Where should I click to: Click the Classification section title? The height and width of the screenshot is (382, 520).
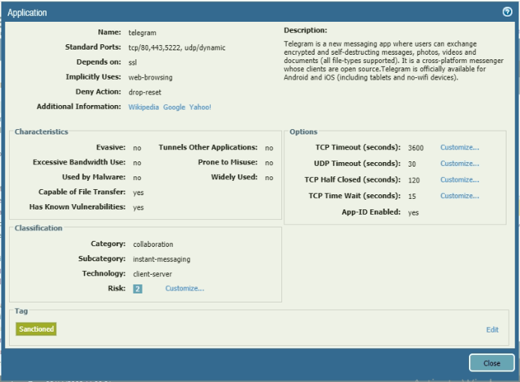click(x=38, y=228)
